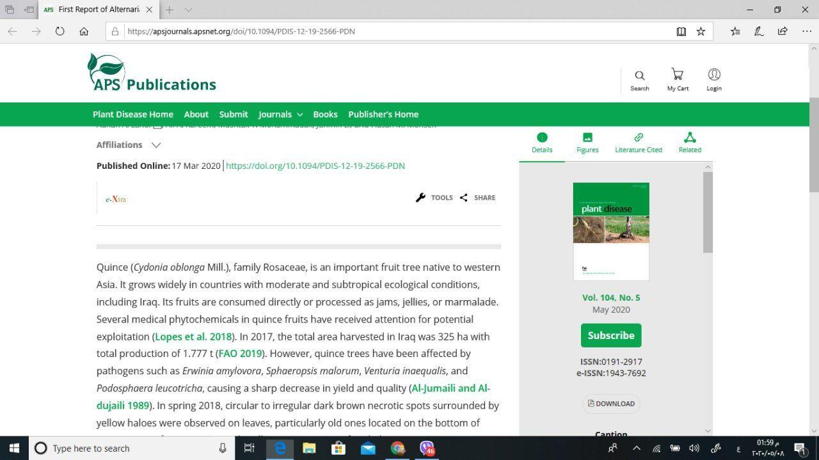
Task: Click the e-Xtra logo icon
Action: (116, 199)
